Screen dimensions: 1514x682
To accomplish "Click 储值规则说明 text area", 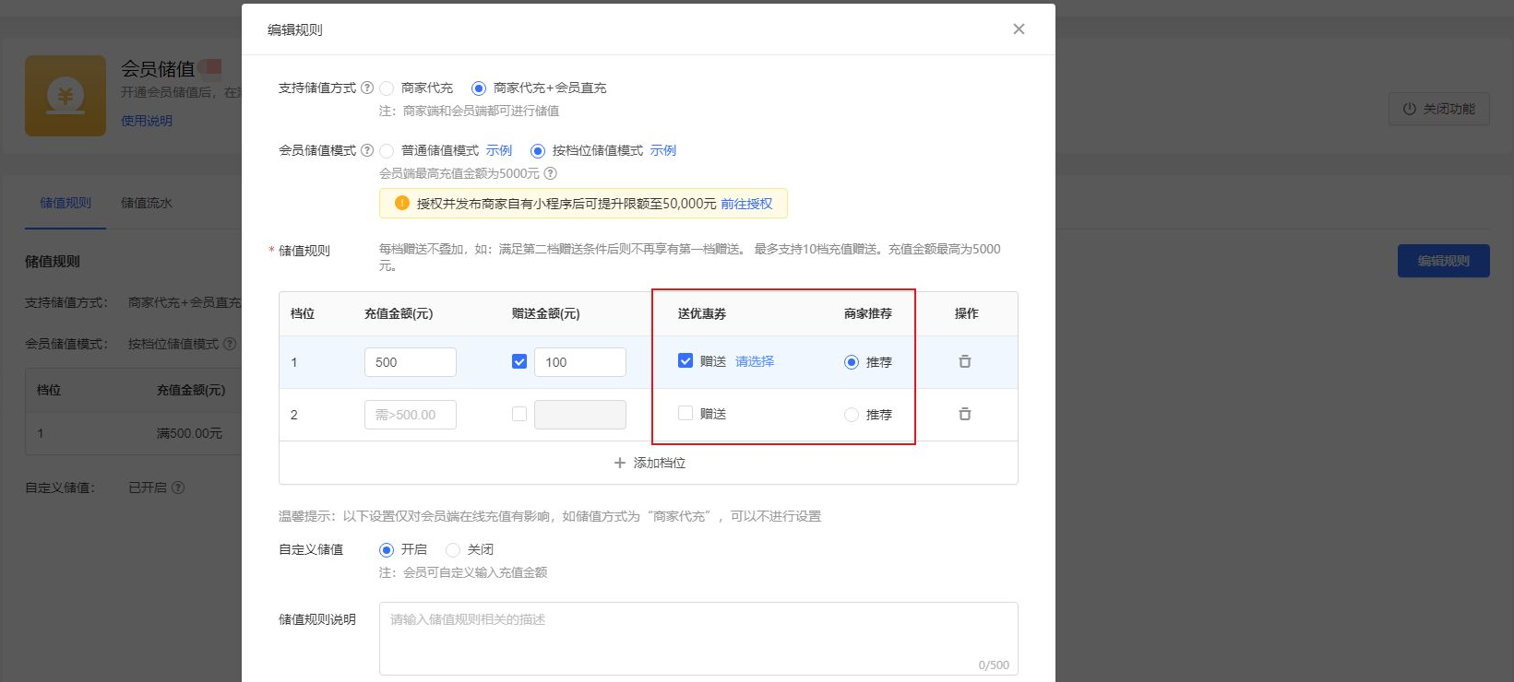I will click(x=698, y=639).
